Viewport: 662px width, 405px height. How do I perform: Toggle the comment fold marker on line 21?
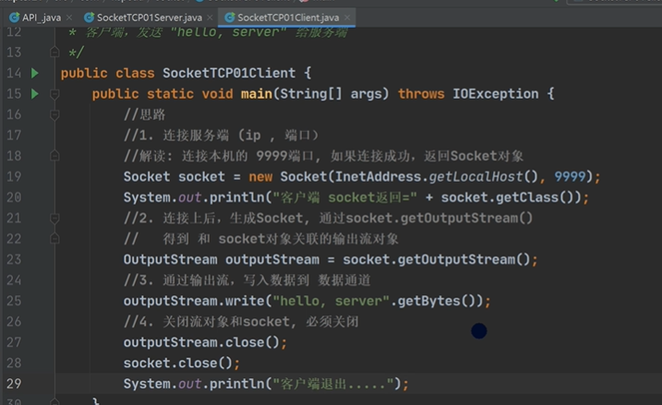click(54, 218)
